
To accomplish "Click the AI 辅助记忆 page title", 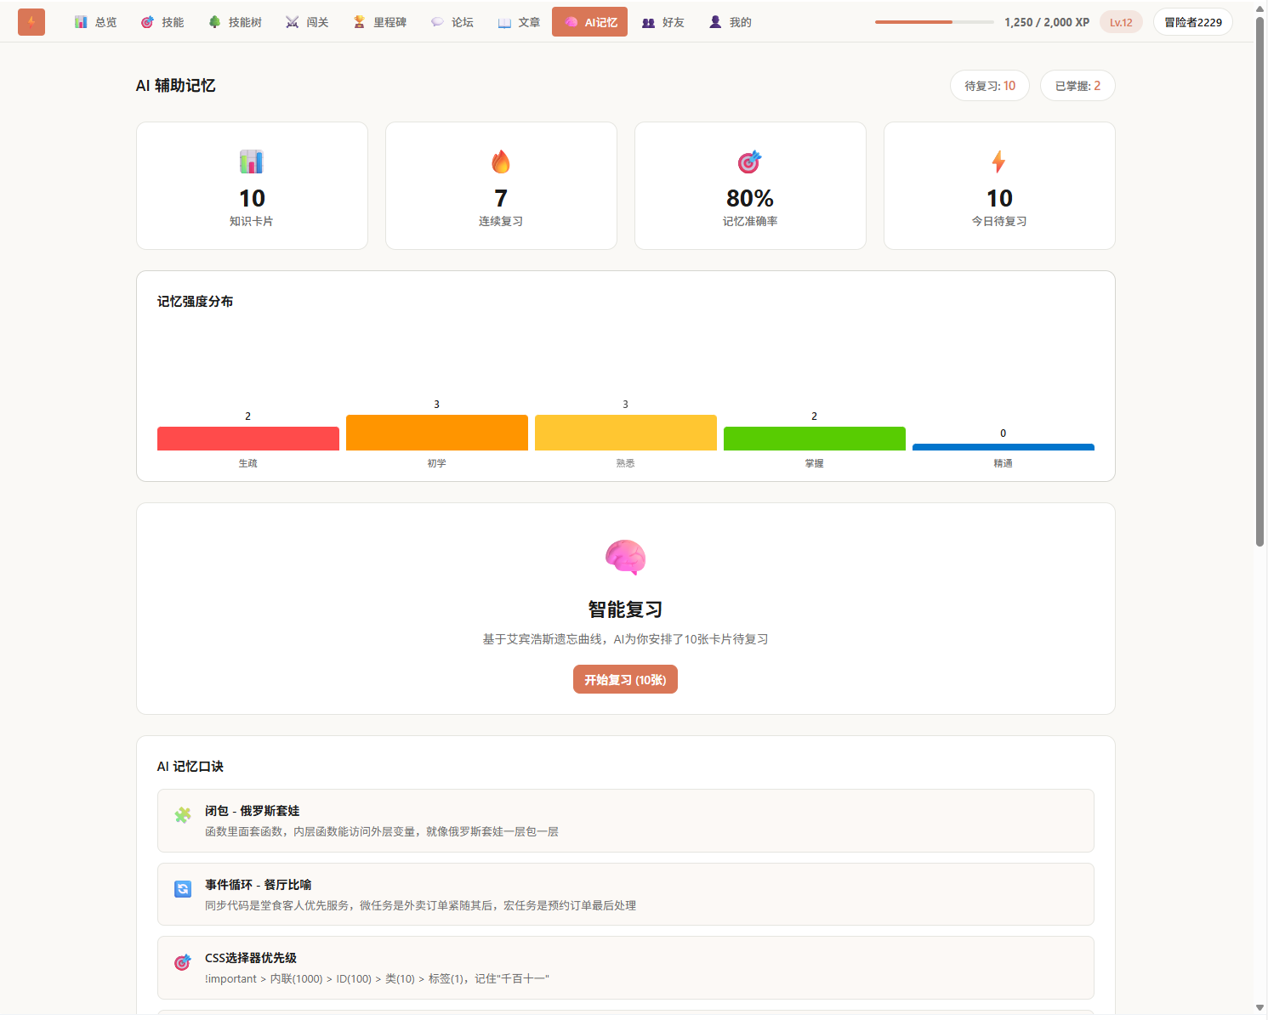I will tap(176, 86).
